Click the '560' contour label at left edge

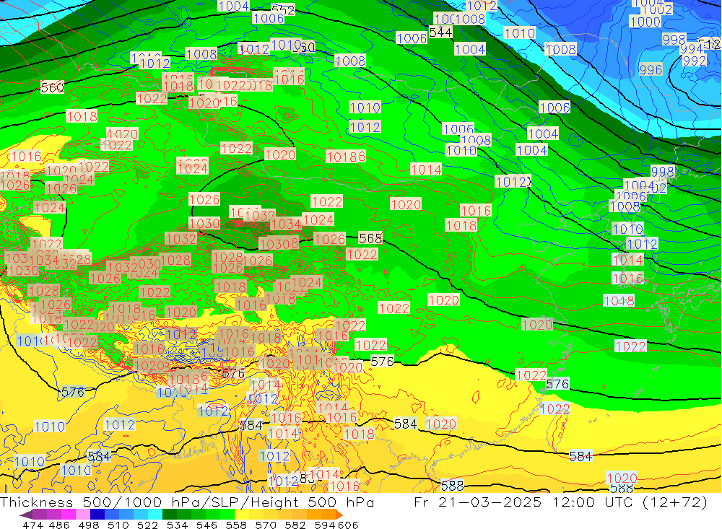52,87
